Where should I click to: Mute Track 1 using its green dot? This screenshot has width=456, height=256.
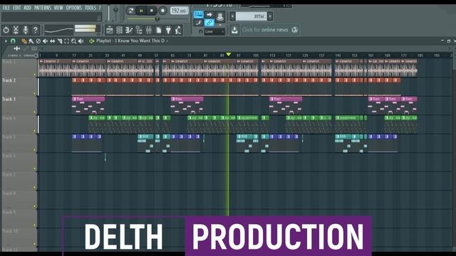pyautogui.click(x=35, y=75)
